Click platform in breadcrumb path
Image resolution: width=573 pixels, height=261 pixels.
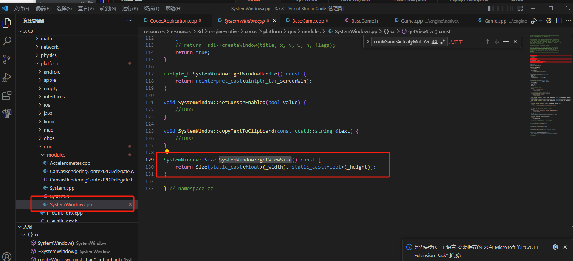coord(273,31)
